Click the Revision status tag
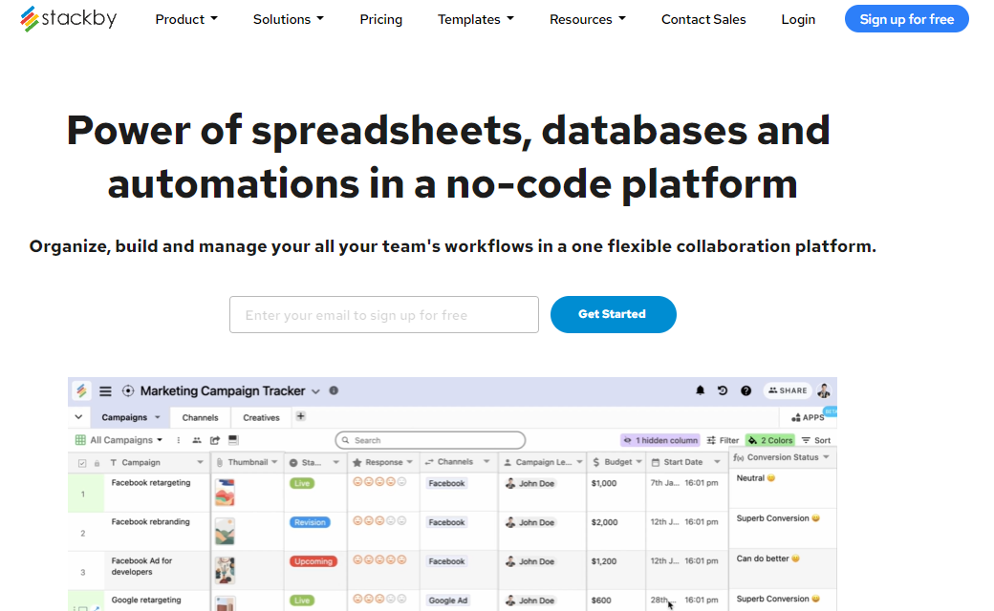Viewport: 994px width, 611px height. click(x=310, y=522)
